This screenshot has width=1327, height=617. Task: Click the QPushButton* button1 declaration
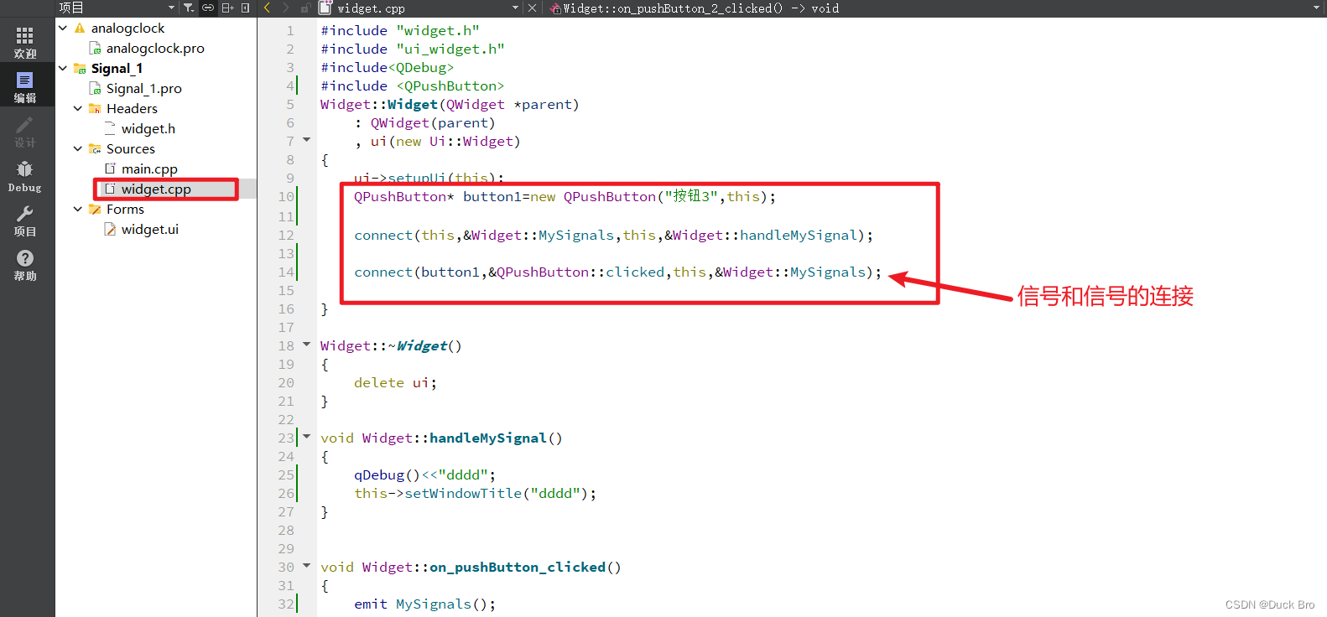pyautogui.click(x=565, y=196)
